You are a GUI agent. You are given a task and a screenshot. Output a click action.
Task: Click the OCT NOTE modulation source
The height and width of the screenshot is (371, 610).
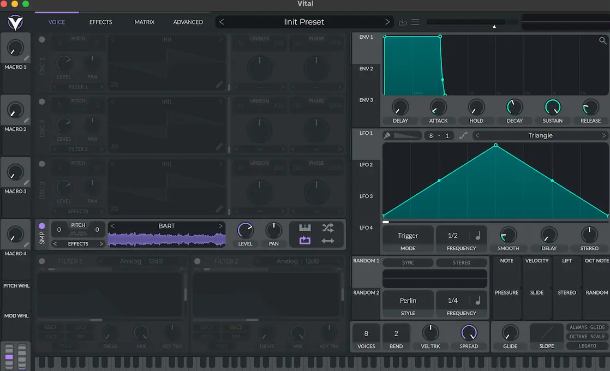[597, 261]
